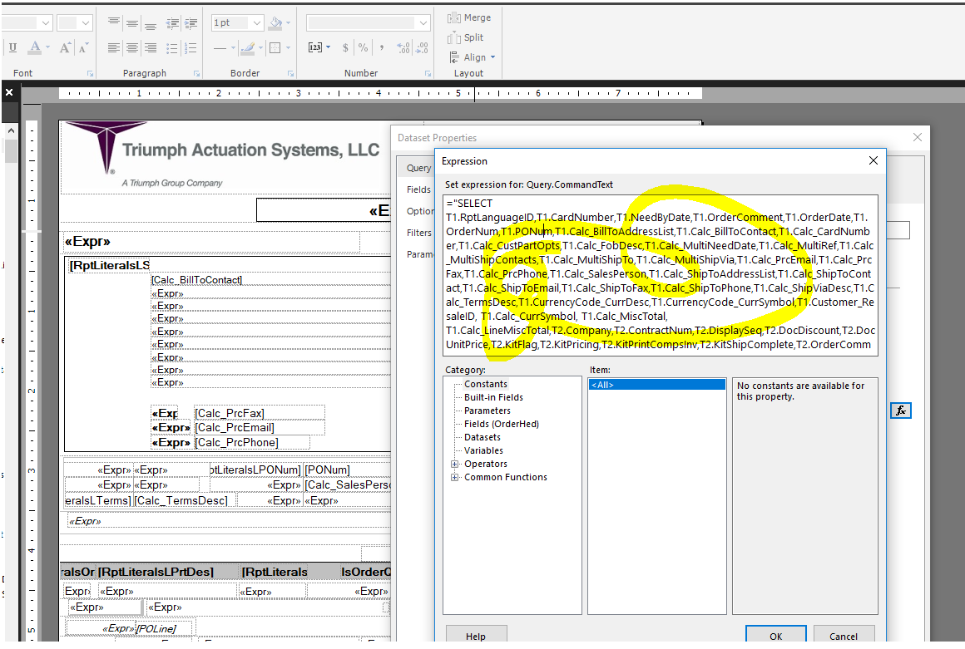Image resolution: width=965 pixels, height=649 pixels.
Task: Set vertical alignment to top
Action: click(x=113, y=22)
